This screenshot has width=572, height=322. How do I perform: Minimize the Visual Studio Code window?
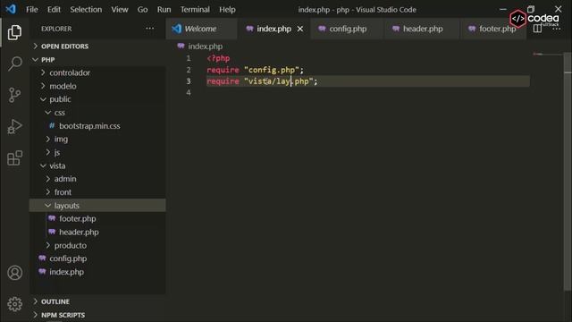tap(503, 9)
